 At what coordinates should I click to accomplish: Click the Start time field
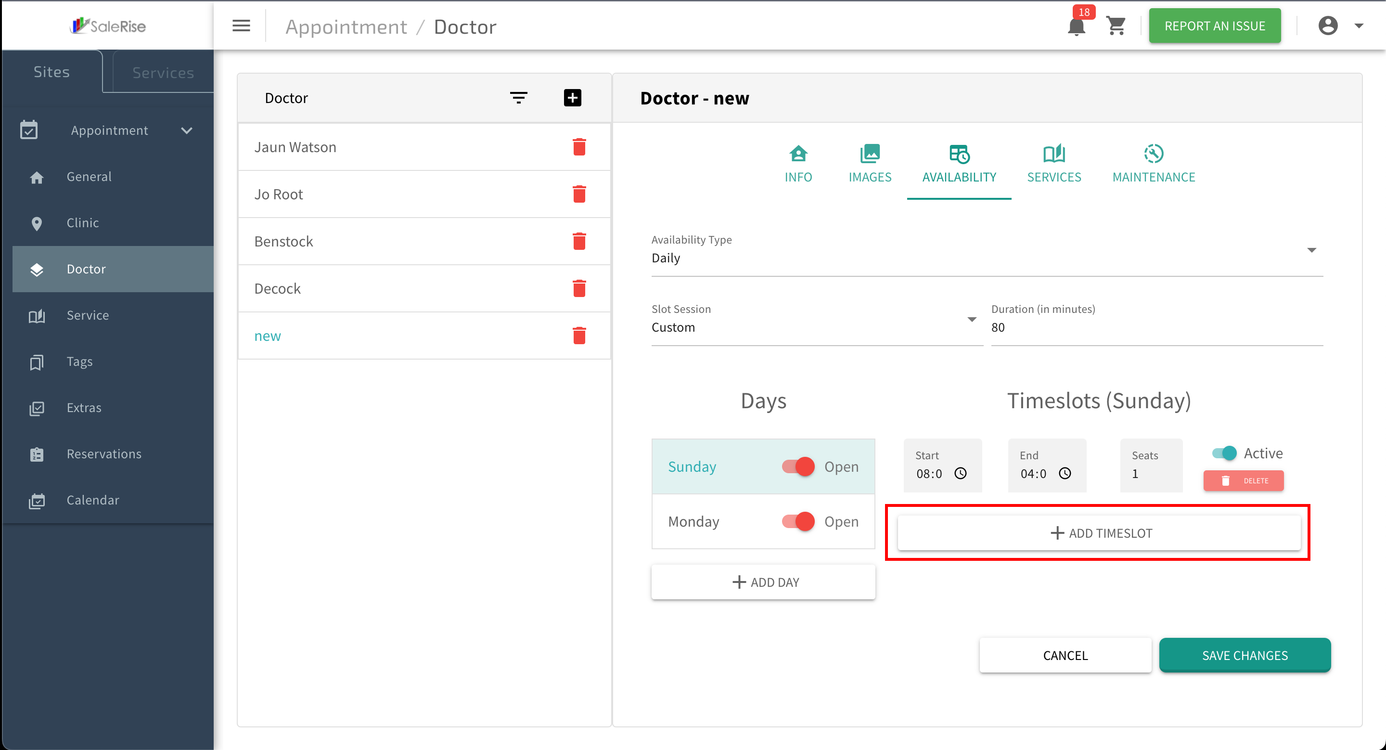tap(943, 466)
